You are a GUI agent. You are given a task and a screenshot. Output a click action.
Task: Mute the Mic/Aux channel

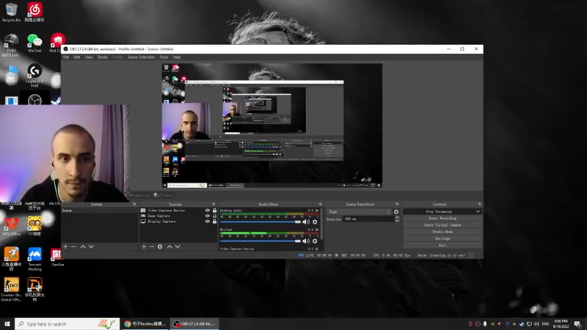click(306, 241)
